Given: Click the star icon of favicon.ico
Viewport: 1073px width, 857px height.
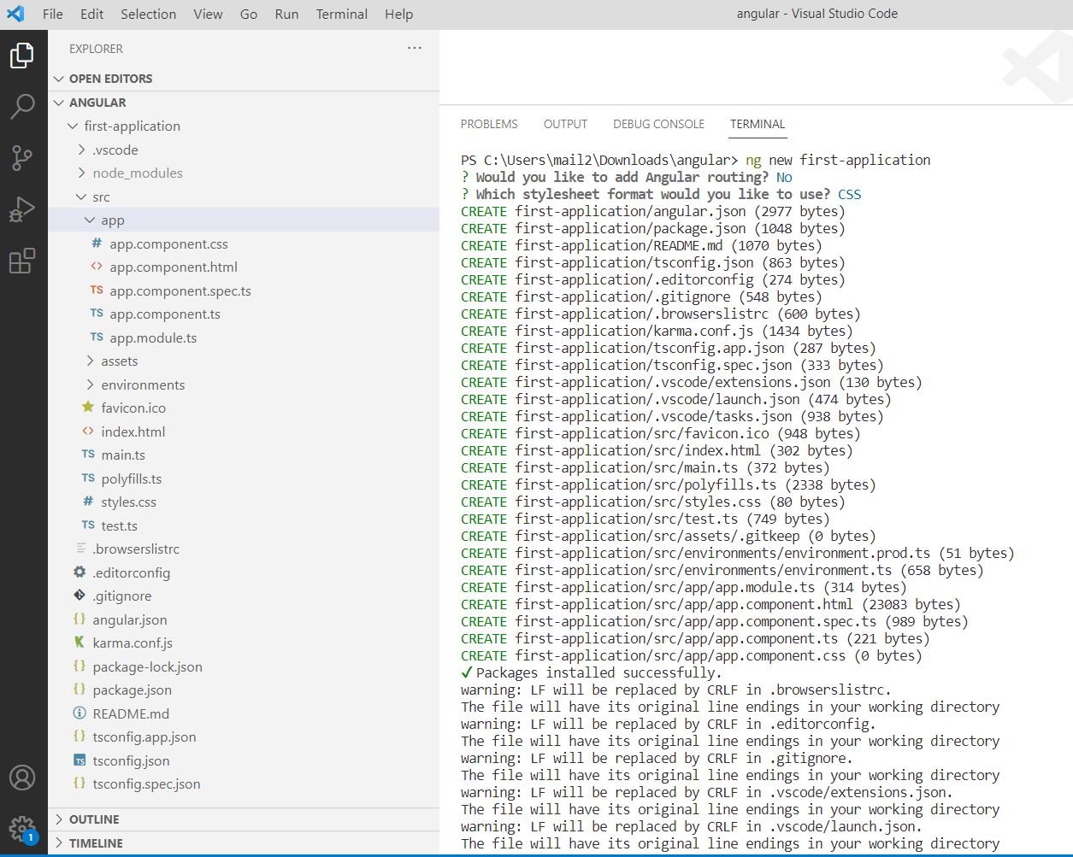Looking at the screenshot, I should pos(88,408).
